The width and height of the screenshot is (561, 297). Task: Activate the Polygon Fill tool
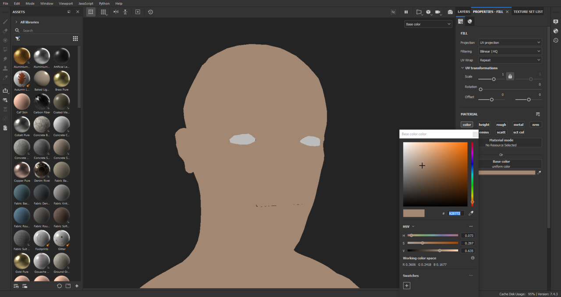point(5,49)
